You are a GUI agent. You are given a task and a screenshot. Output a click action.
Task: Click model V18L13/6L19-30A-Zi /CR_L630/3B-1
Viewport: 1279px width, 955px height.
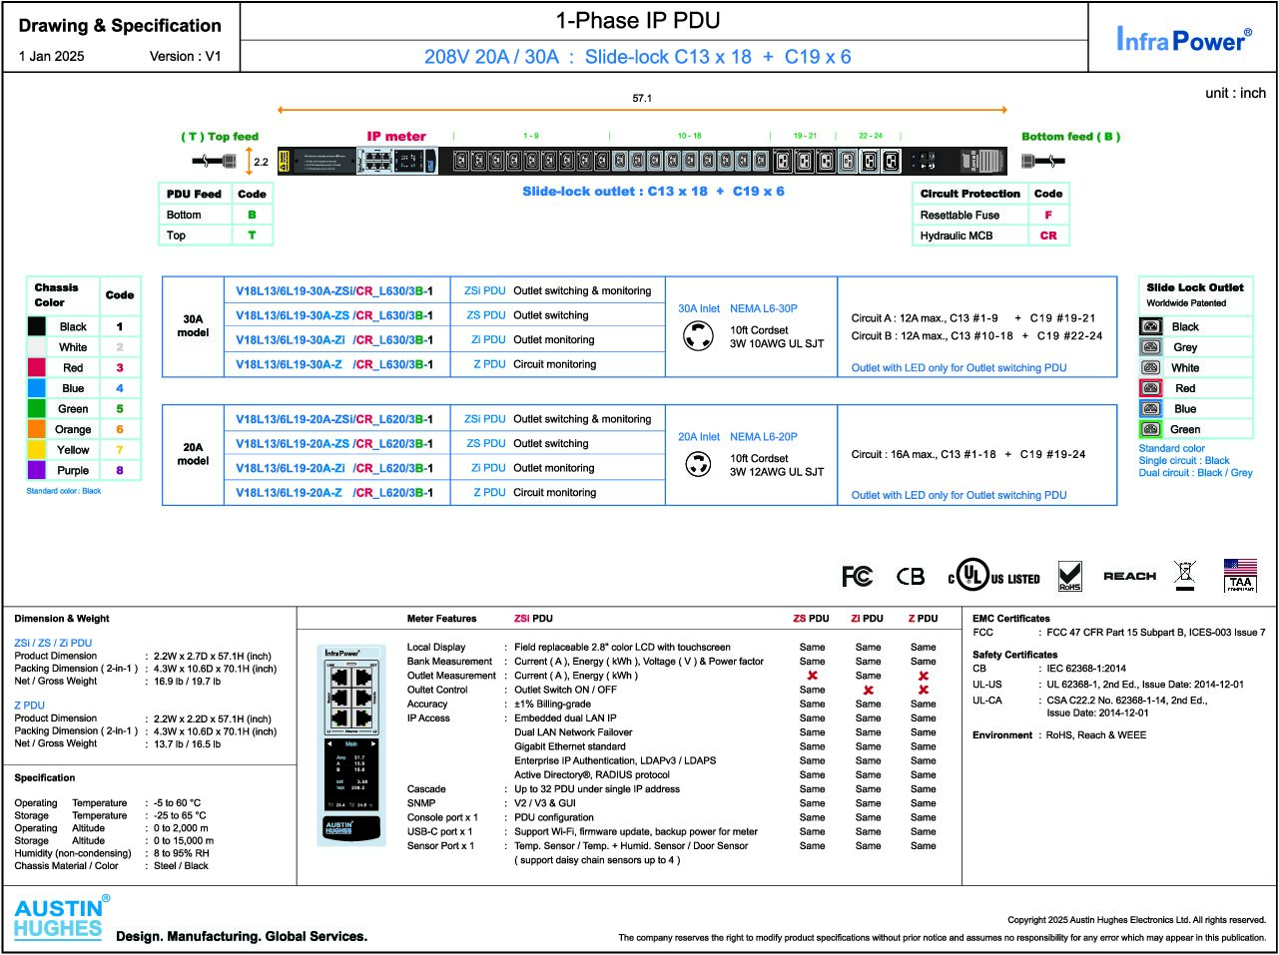[x=334, y=340]
